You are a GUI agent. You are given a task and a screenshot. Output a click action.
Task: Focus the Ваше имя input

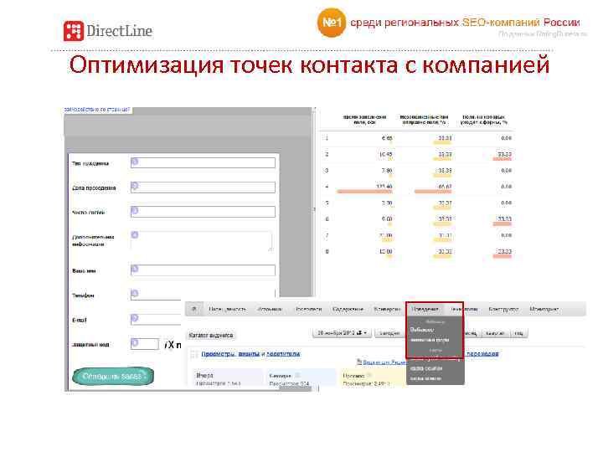203,270
